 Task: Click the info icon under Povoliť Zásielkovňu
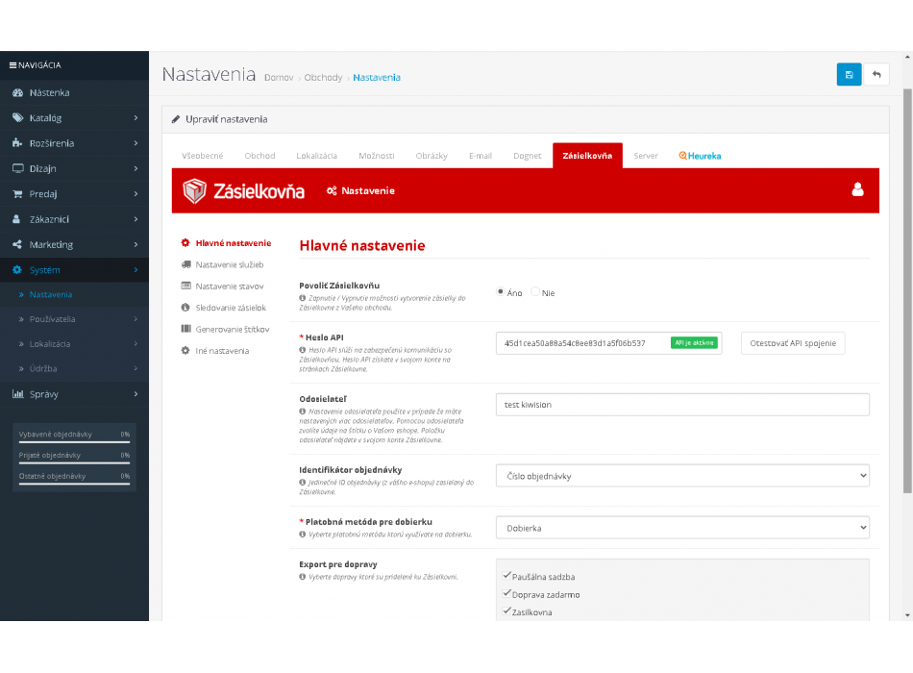[x=303, y=298]
